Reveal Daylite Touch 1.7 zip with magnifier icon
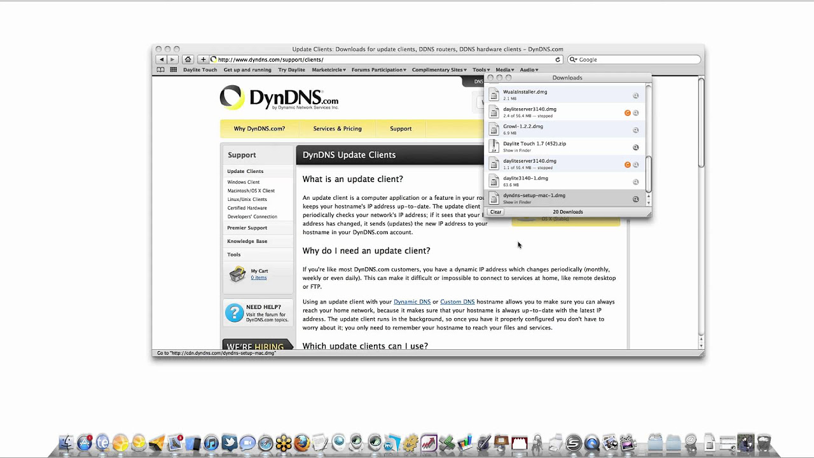 click(x=635, y=147)
